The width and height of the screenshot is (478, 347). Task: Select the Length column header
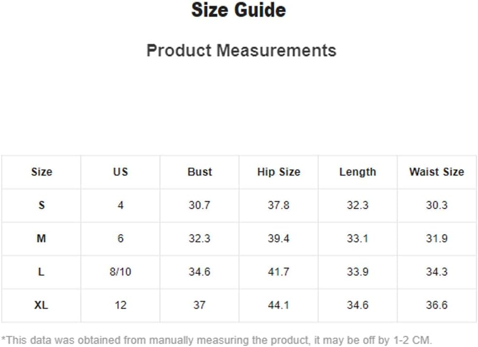pos(357,172)
